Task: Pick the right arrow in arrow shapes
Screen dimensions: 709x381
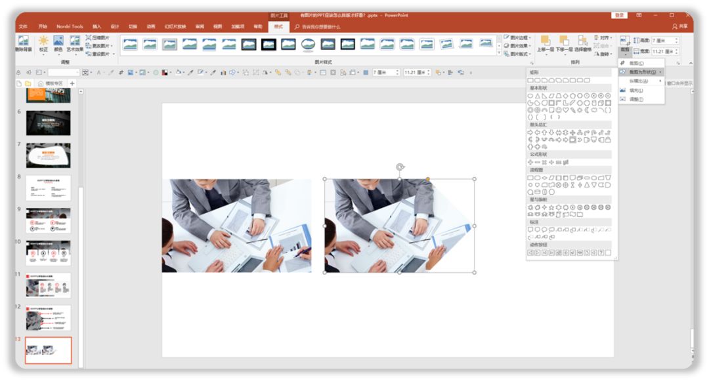Action: click(x=530, y=132)
